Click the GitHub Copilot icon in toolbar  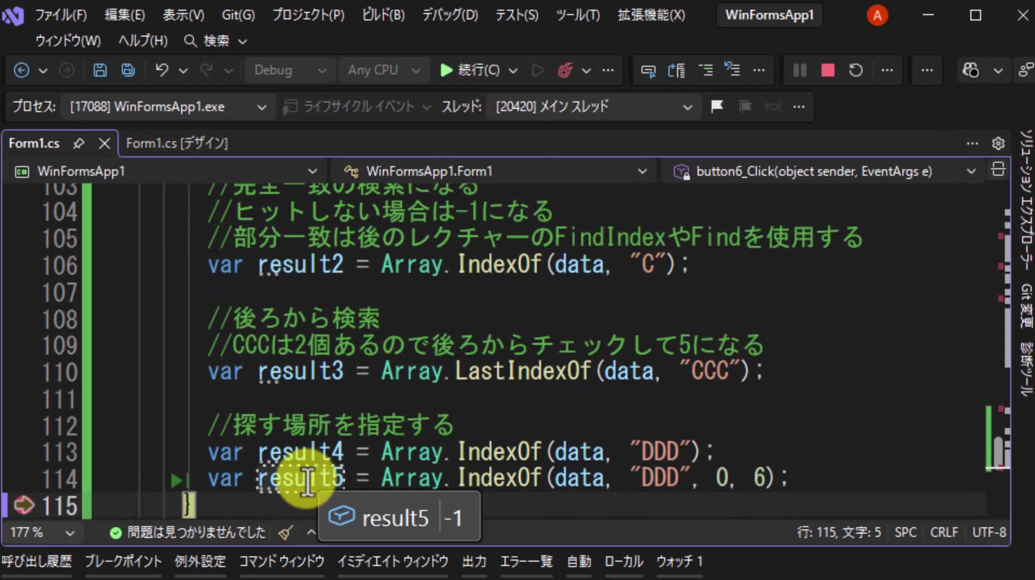tap(971, 70)
